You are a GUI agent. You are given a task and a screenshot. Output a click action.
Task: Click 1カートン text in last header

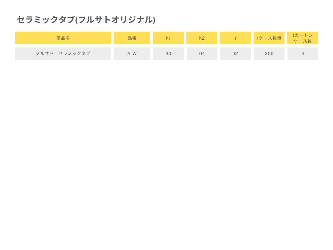click(x=303, y=35)
